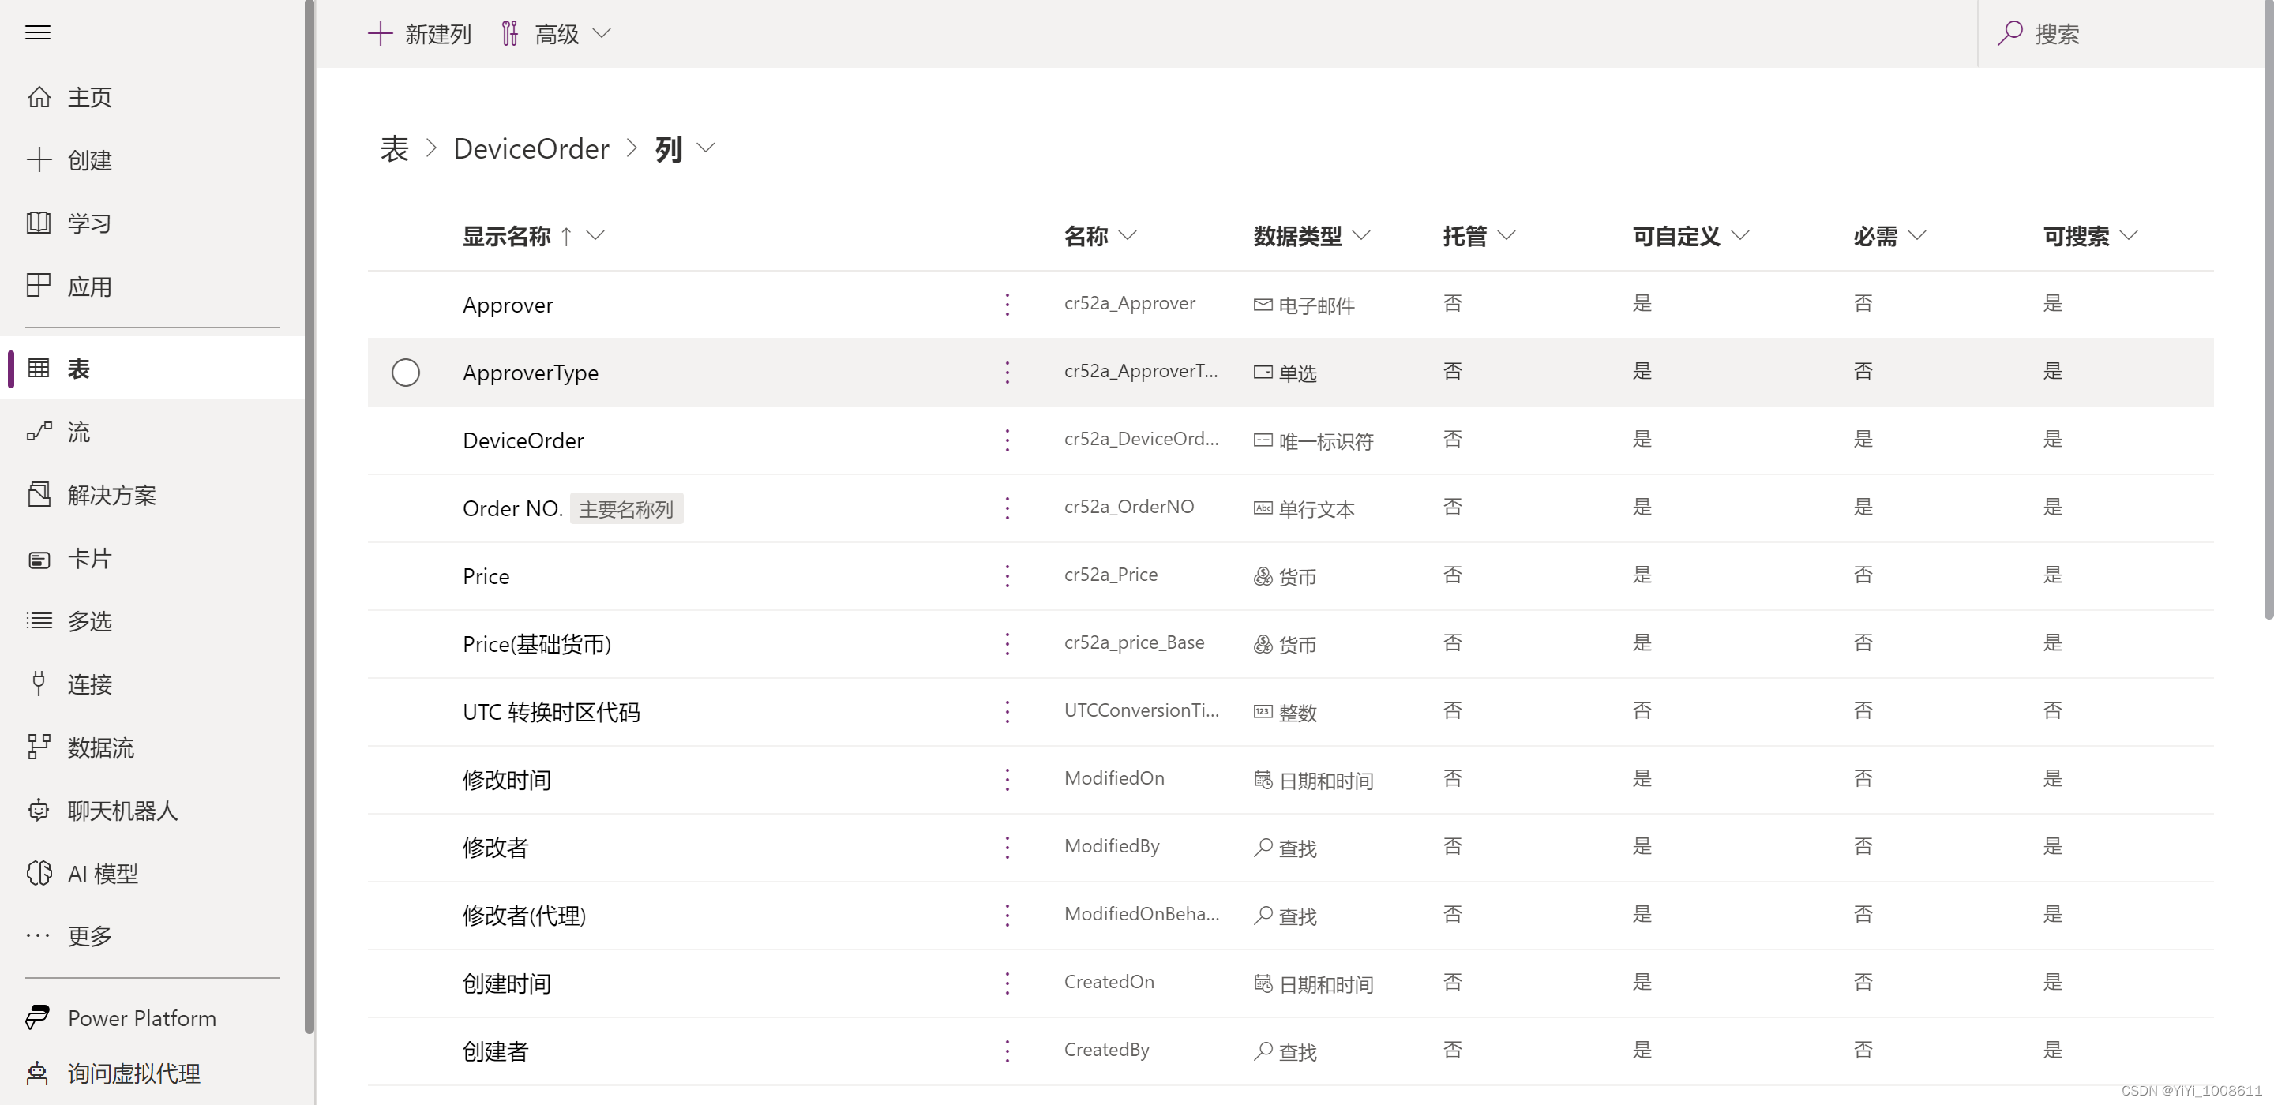Open 卡片 in the sidebar
Viewport: 2274px width, 1105px height.
tap(88, 558)
